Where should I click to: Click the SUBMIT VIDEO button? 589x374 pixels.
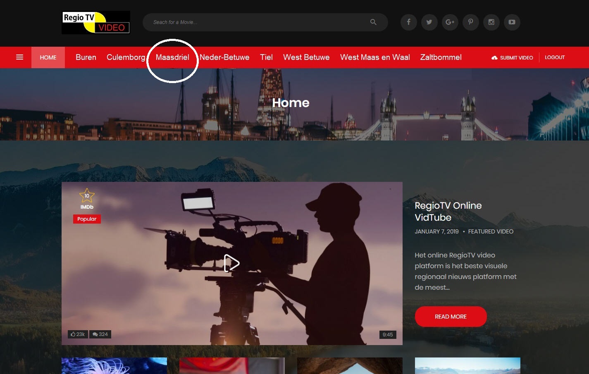[512, 57]
